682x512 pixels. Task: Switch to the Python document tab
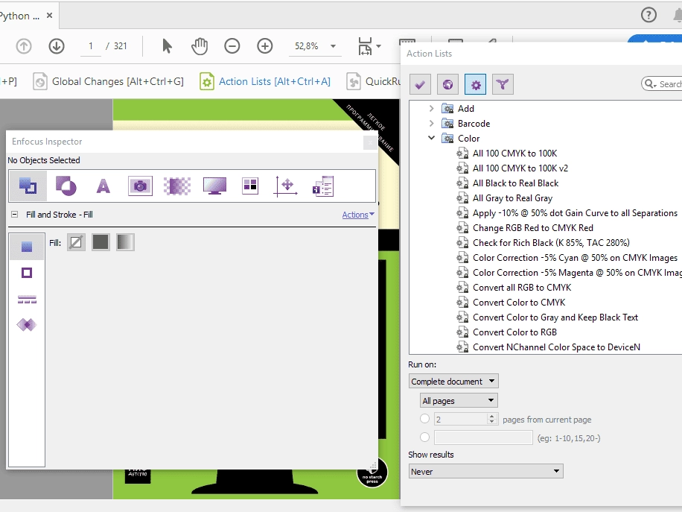coord(19,16)
